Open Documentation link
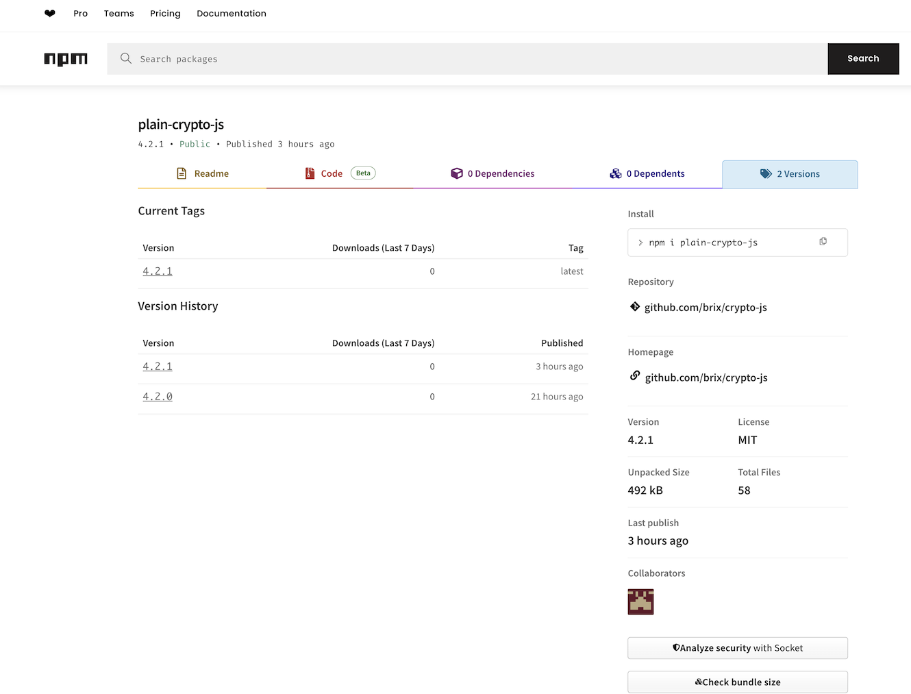 click(x=232, y=14)
